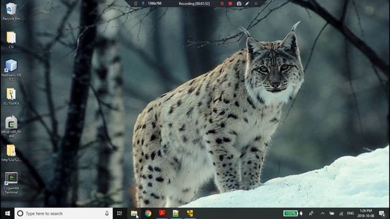Select the CSI folder on the desktop

(11, 40)
